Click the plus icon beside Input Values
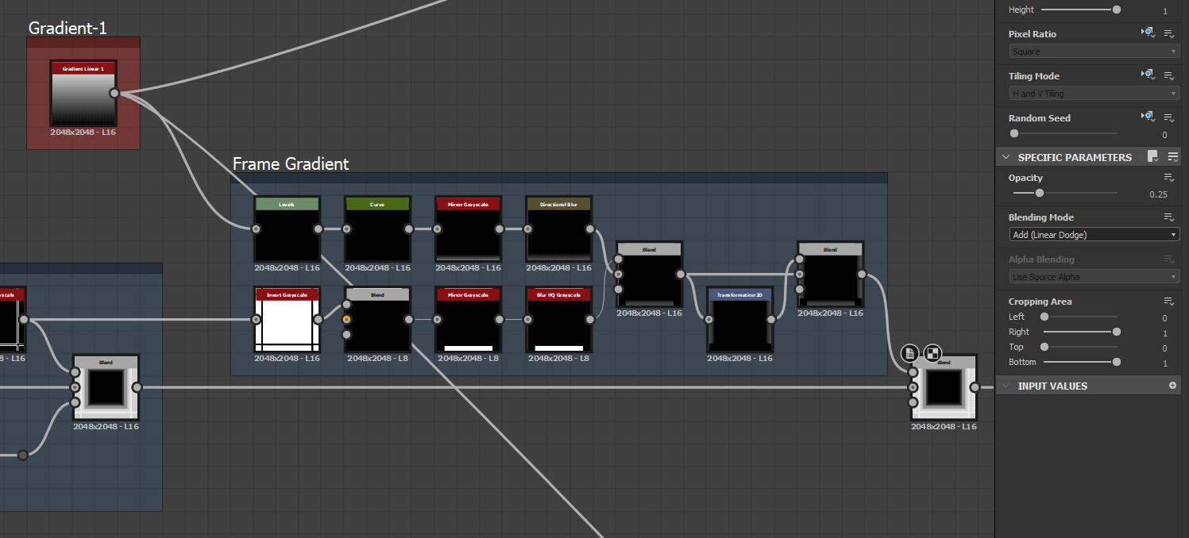The height and width of the screenshot is (538, 1189). (x=1172, y=386)
